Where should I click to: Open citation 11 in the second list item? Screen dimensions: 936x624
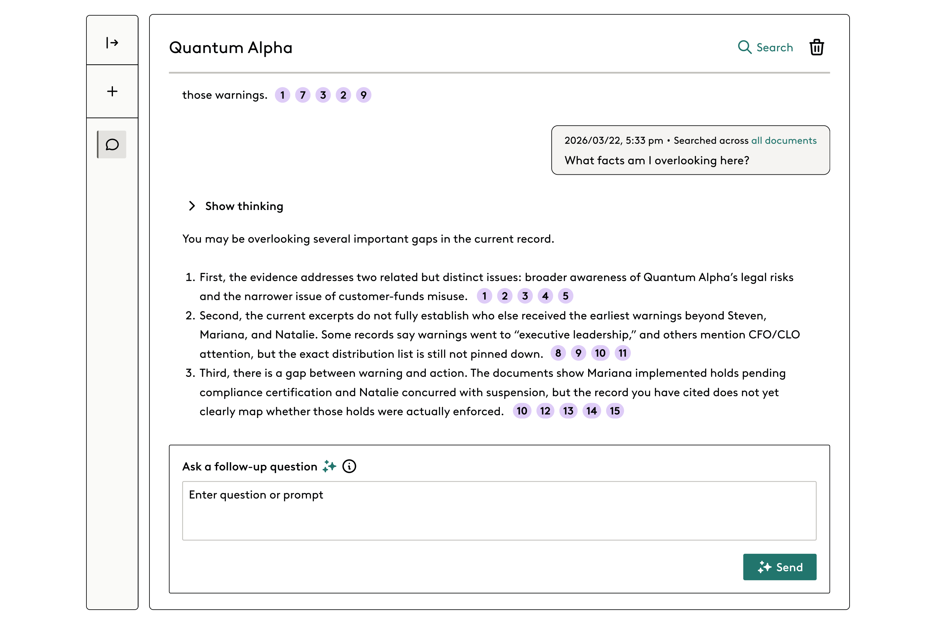(622, 353)
